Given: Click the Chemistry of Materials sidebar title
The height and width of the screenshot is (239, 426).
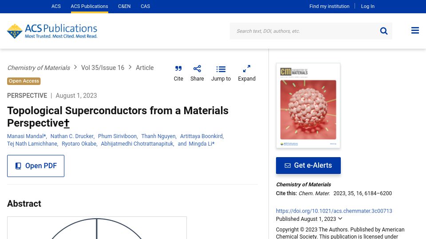Looking at the screenshot, I should [303, 185].
